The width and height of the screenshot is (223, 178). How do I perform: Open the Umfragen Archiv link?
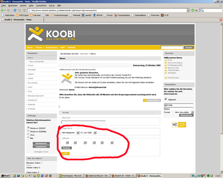pos(41,152)
